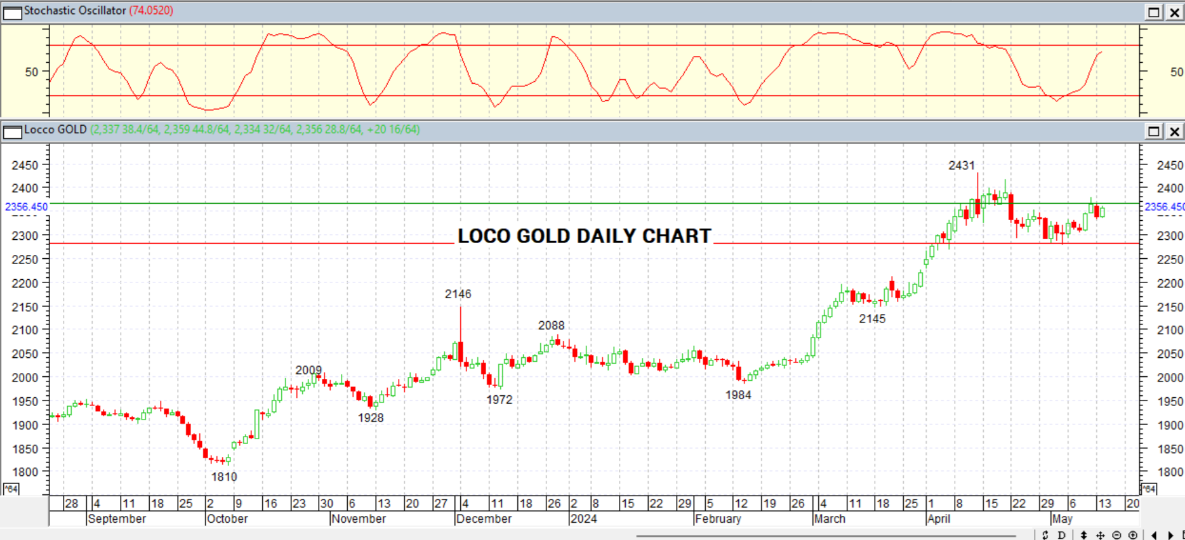Click the October month label on date axis
Viewport: 1185px width, 540px height.
click(x=227, y=519)
